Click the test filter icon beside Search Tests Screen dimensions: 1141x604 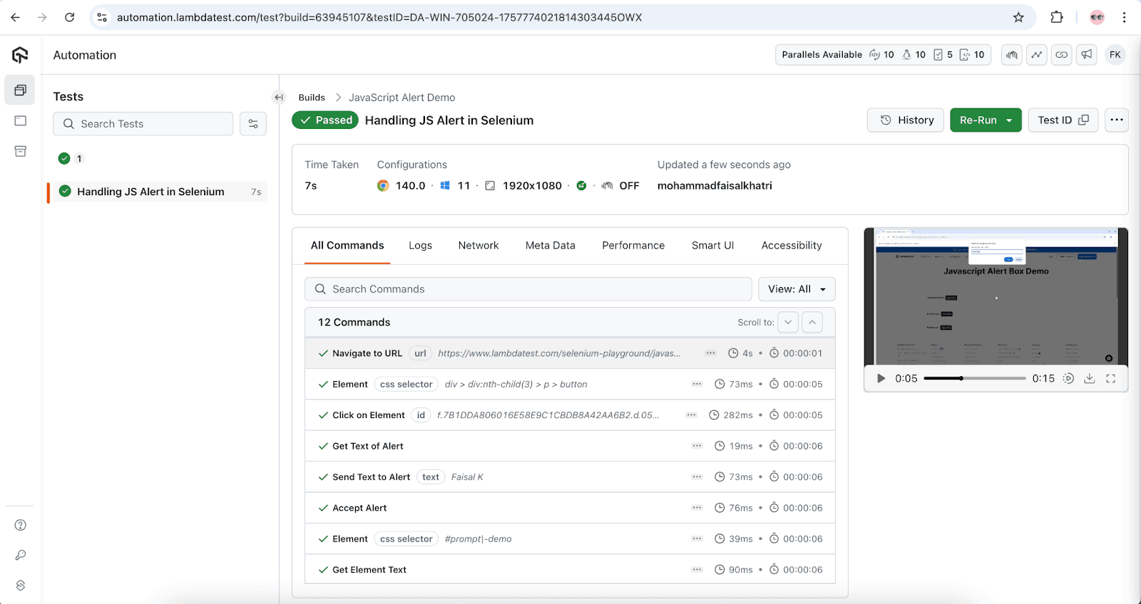point(253,124)
